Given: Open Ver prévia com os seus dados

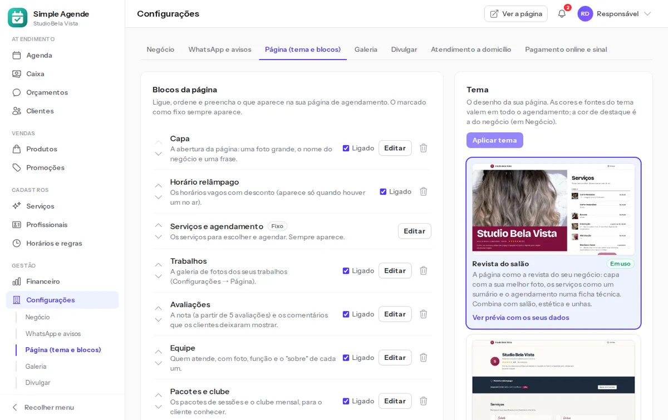Looking at the screenshot, I should pyautogui.click(x=521, y=318).
